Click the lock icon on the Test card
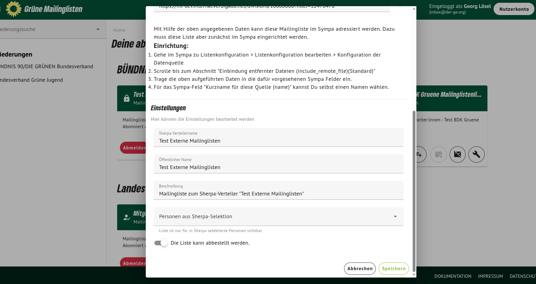Image resolution: width=536 pixels, height=284 pixels. [x=127, y=98]
